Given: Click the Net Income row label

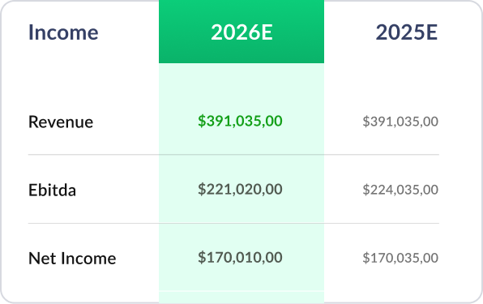Looking at the screenshot, I should [x=72, y=258].
